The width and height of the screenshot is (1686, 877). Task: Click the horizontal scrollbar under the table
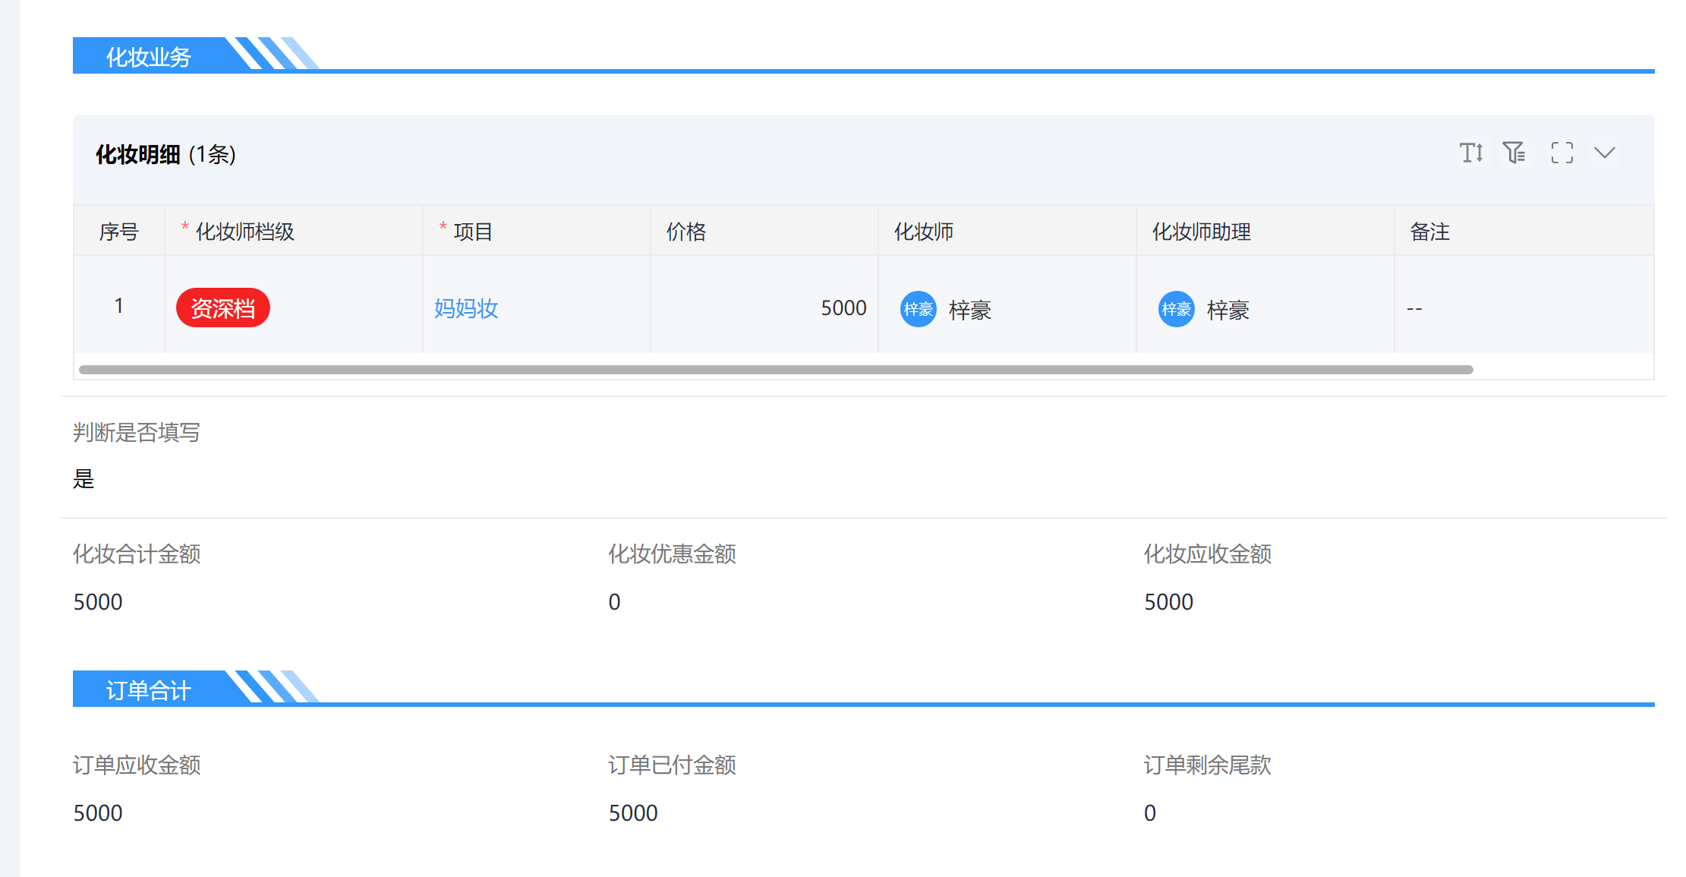(x=774, y=370)
